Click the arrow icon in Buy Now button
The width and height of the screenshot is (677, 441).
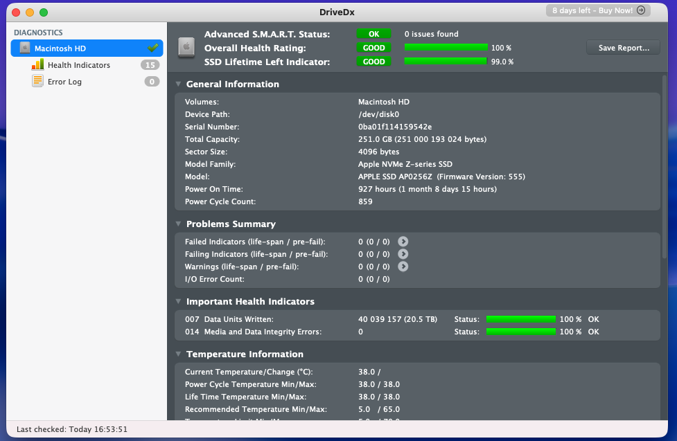[x=641, y=10]
